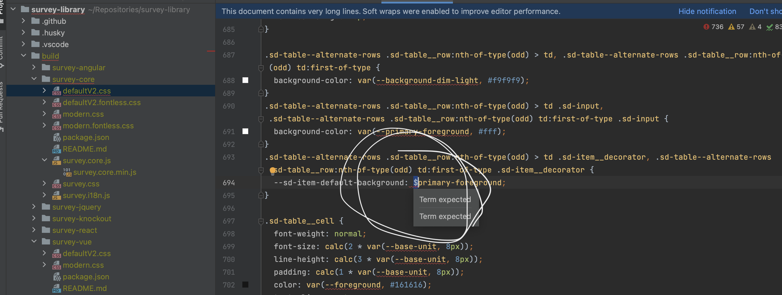The width and height of the screenshot is (782, 295).
Task: Click the JSON icon next to package.json
Action: [57, 137]
